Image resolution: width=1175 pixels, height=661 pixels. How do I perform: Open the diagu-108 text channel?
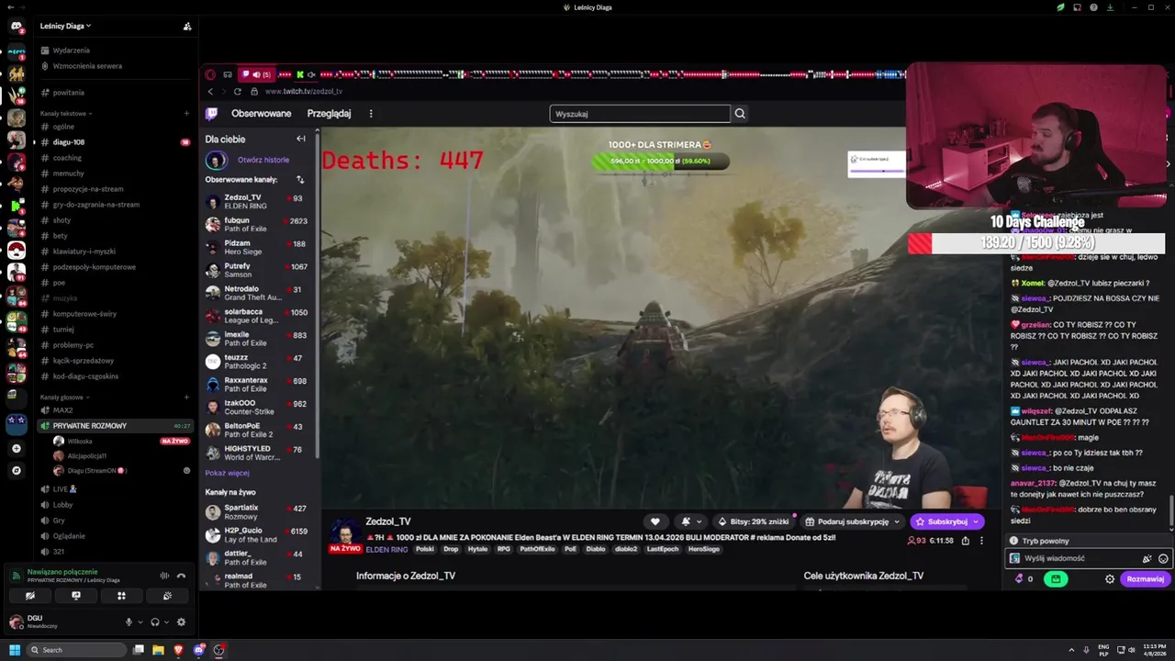click(69, 142)
